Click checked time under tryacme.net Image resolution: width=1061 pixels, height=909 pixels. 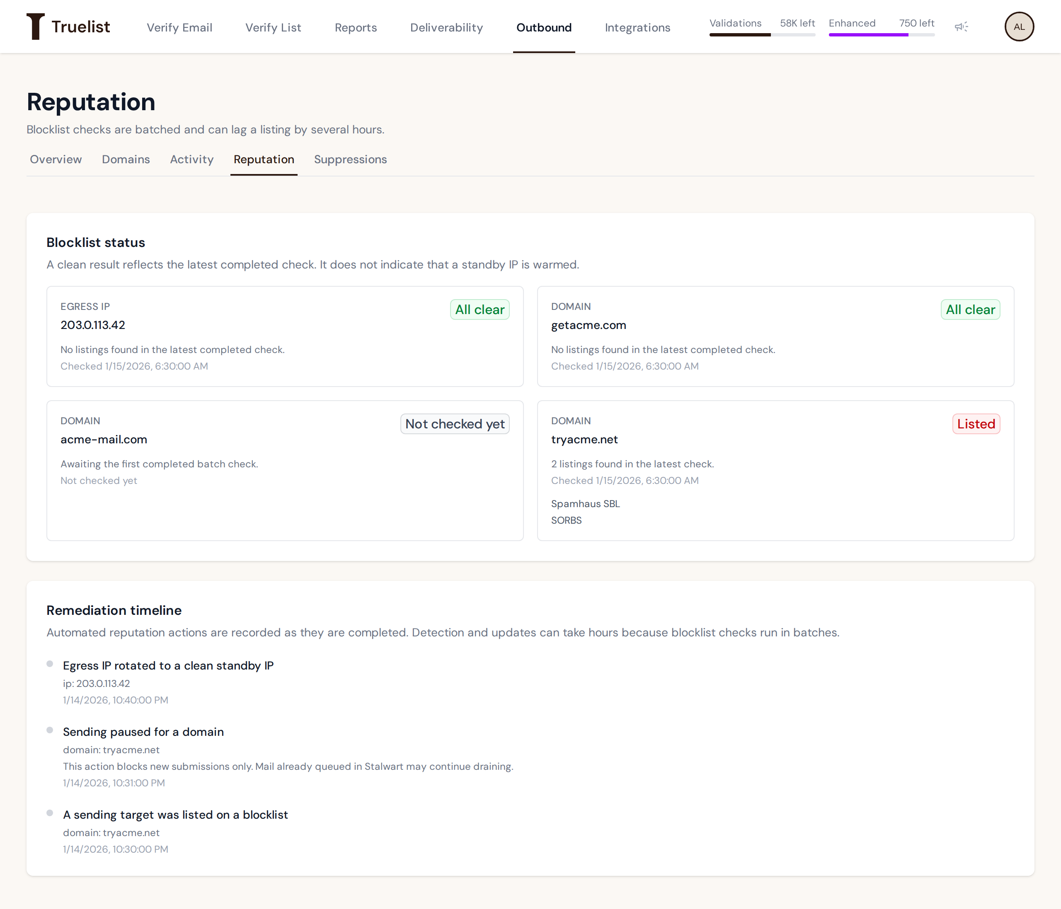click(625, 481)
